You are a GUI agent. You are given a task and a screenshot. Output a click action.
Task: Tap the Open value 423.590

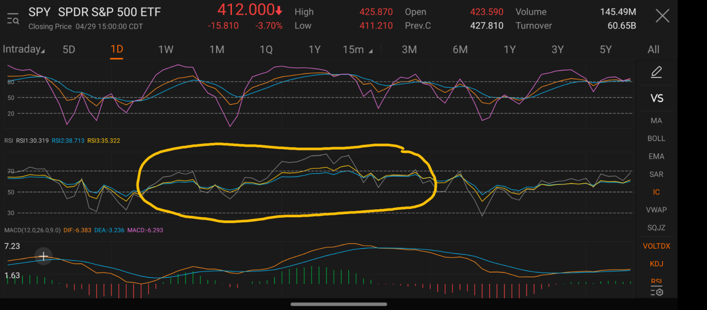(487, 12)
